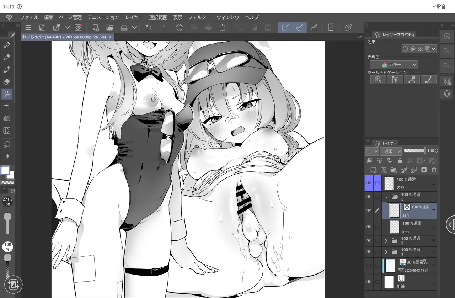
Task: Select the Magic Wand auto-select tool
Action: 6,156
